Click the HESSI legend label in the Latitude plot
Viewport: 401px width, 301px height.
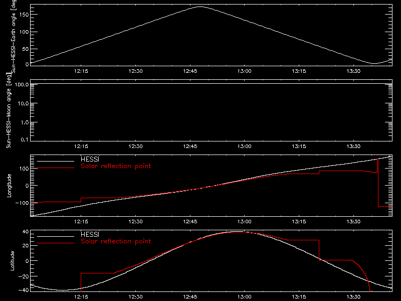tap(90, 234)
